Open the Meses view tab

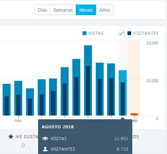86,10
